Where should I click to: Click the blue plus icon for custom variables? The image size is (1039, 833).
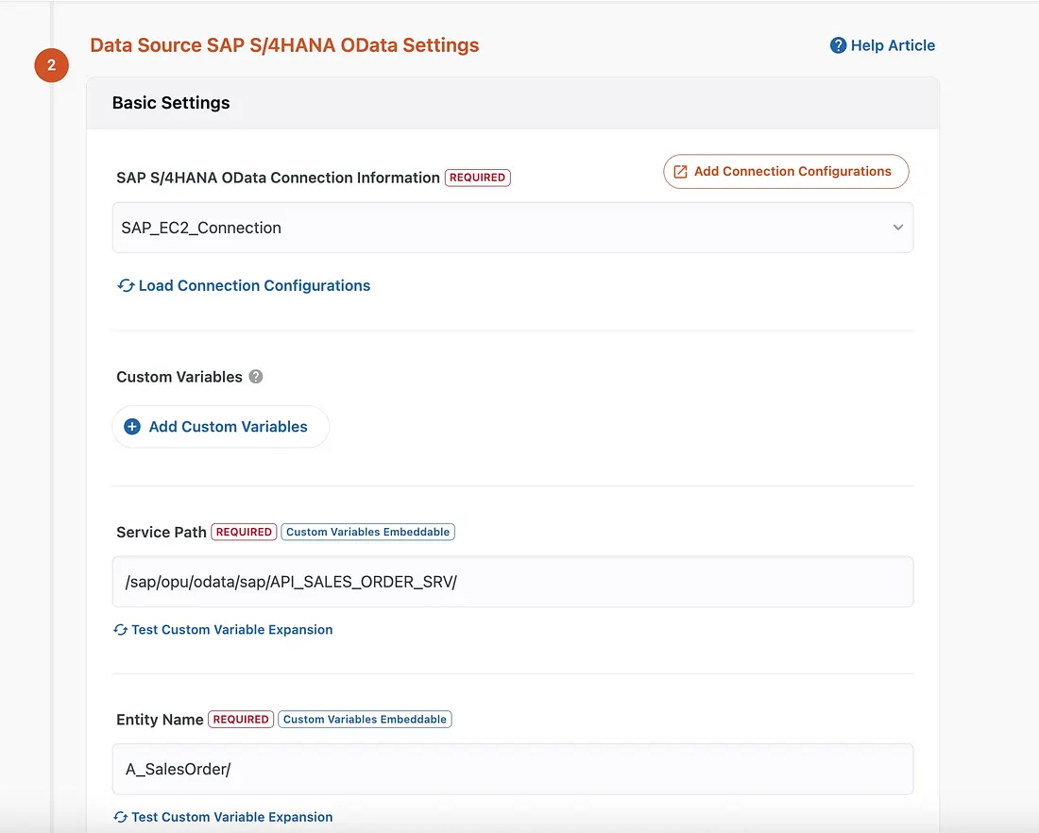coord(132,427)
